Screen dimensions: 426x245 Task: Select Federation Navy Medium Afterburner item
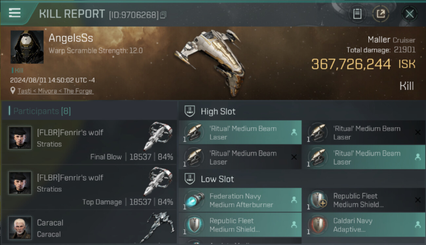coord(240,200)
